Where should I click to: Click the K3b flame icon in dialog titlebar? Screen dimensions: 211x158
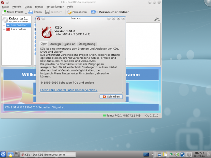tap(38, 19)
